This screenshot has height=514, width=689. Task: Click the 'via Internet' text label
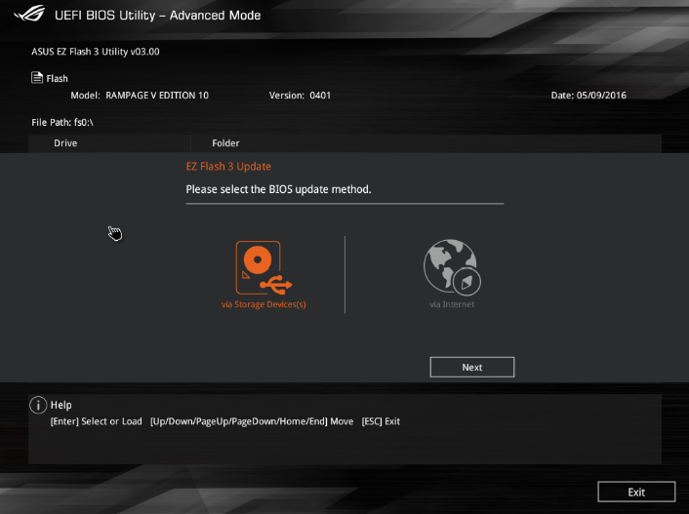(452, 304)
